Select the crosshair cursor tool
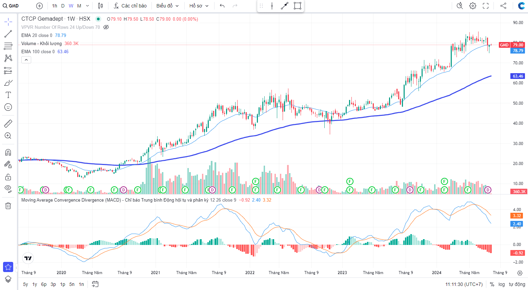Viewport: 528px width, 290px height. (x=8, y=22)
